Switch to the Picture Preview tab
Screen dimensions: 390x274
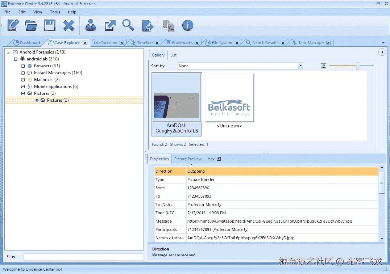coord(188,159)
